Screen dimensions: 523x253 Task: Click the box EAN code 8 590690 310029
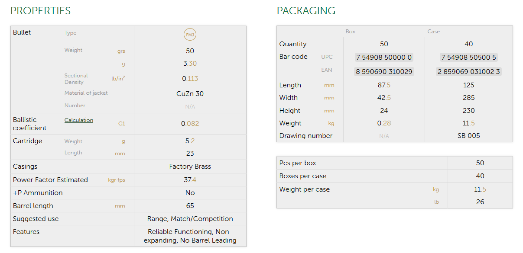(x=384, y=71)
